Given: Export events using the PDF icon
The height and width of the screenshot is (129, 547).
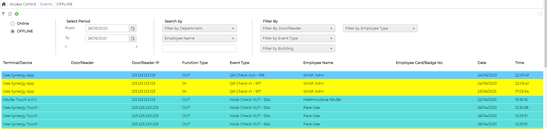Looking at the screenshot, I should point(10,14).
